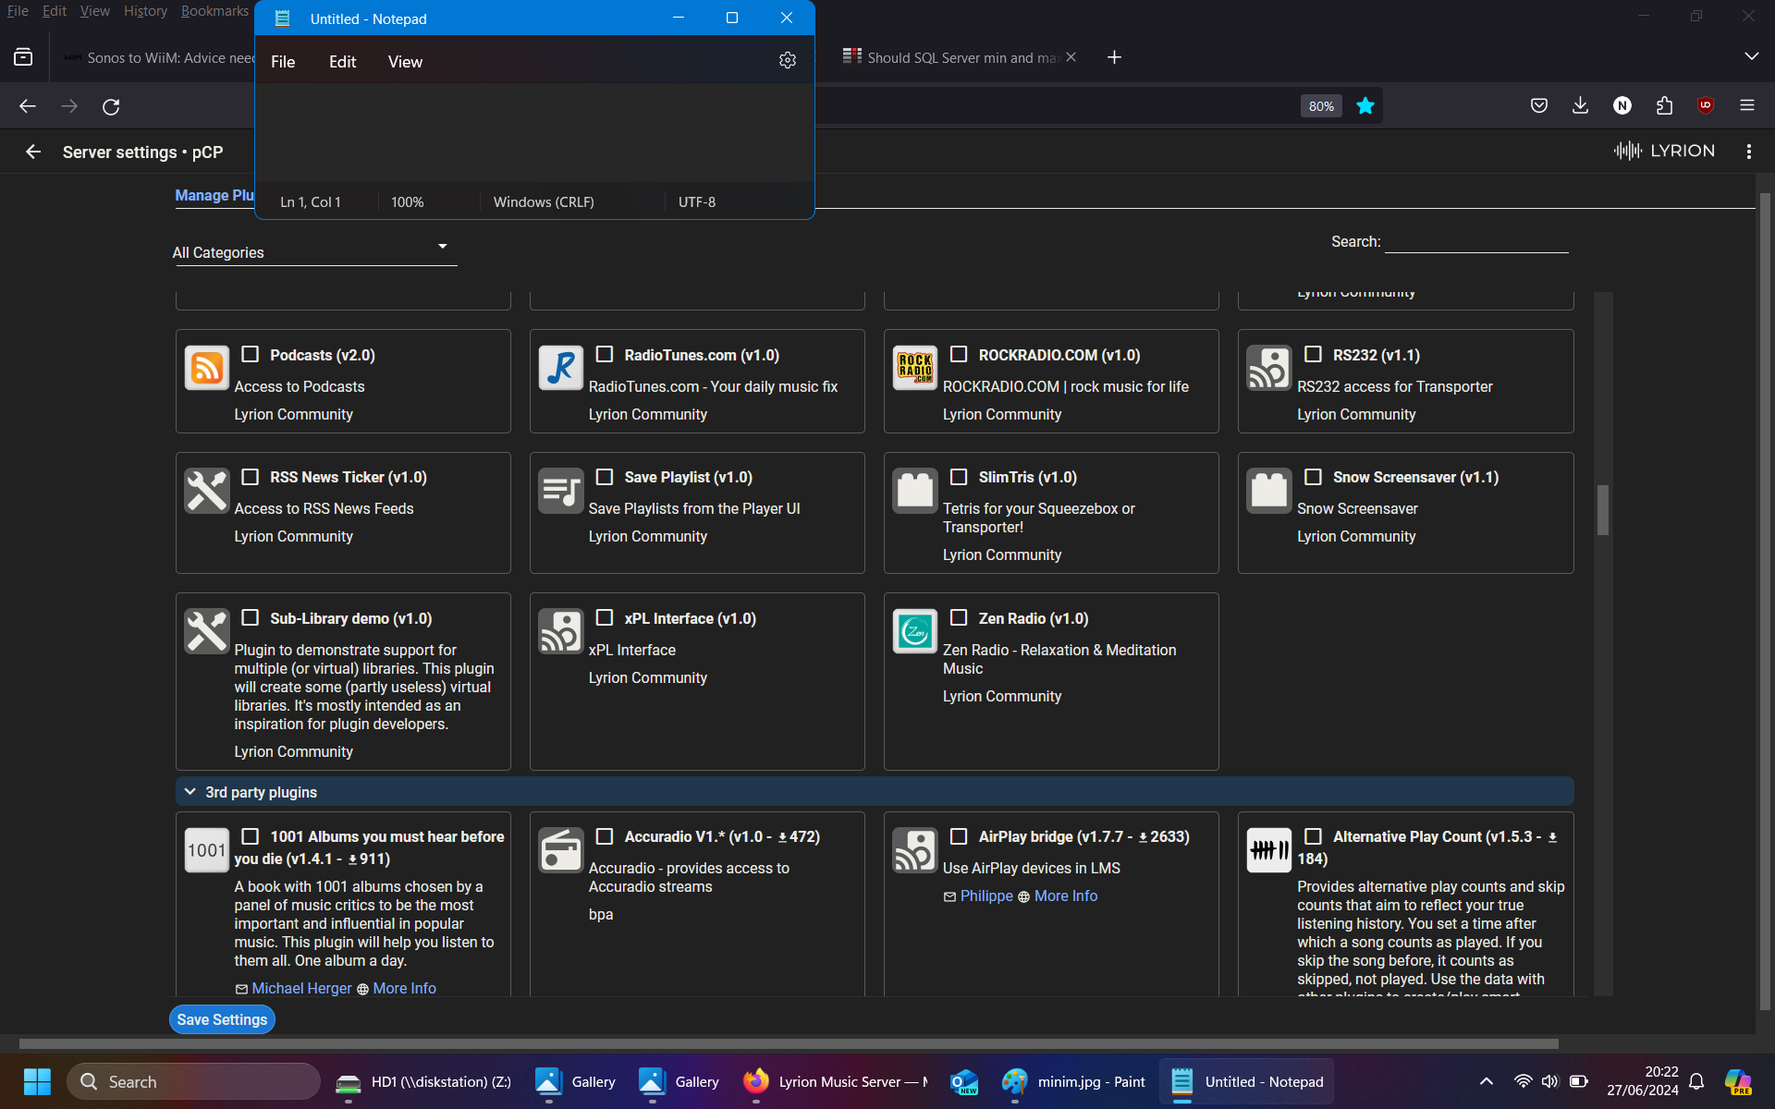Viewport: 1775px width, 1109px height.
Task: Open Notepad Edit menu
Action: tap(342, 62)
